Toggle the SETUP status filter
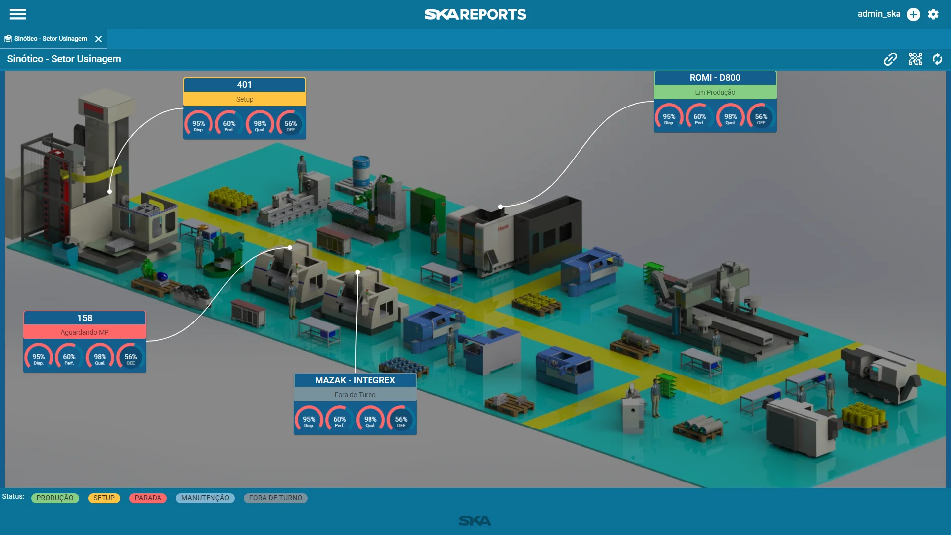Viewport: 951px width, 535px height. pos(104,498)
